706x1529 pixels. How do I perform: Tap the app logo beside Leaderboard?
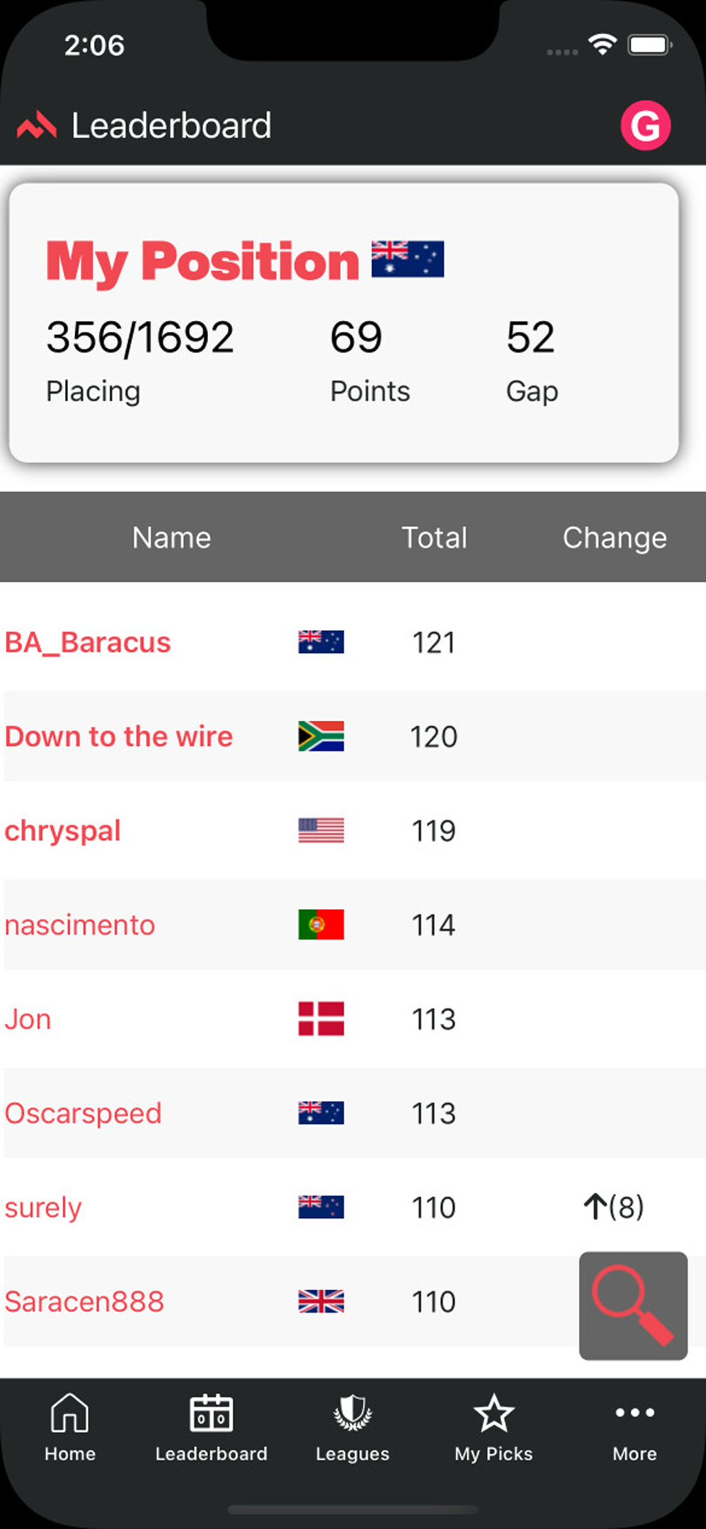pyautogui.click(x=37, y=126)
